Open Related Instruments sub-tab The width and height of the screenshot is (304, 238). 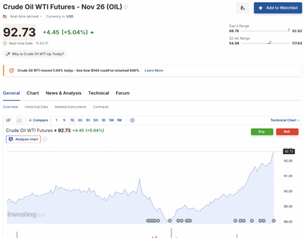tap(70, 107)
